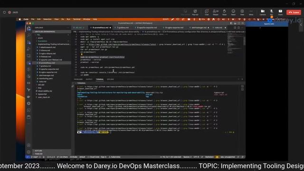Viewport: 304px width, 171px height.
Task: Open the Run and Debug view
Action: (x=28, y=49)
